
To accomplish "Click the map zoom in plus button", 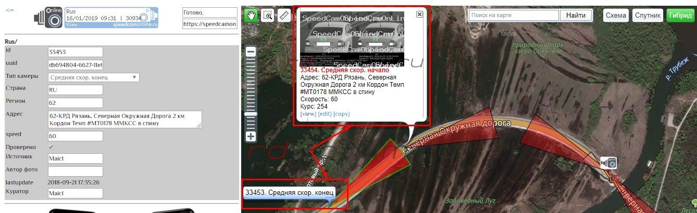I will coord(251,137).
